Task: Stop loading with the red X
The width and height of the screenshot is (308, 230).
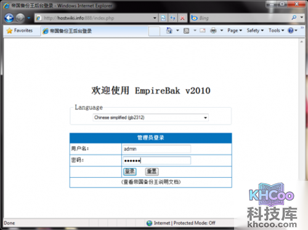Action: pos(182,18)
